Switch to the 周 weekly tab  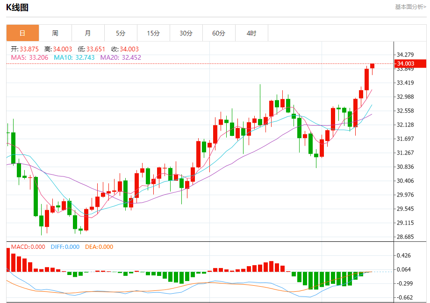(x=55, y=33)
